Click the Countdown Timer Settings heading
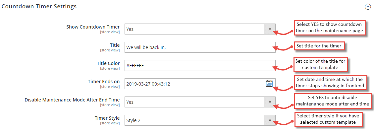Viewport: 374px width, 129px height. (x=39, y=6)
